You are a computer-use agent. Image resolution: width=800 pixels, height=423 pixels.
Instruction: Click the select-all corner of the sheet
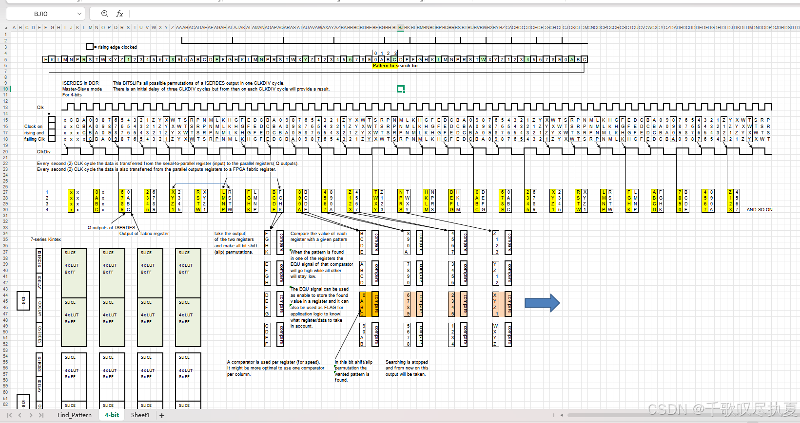[5, 28]
